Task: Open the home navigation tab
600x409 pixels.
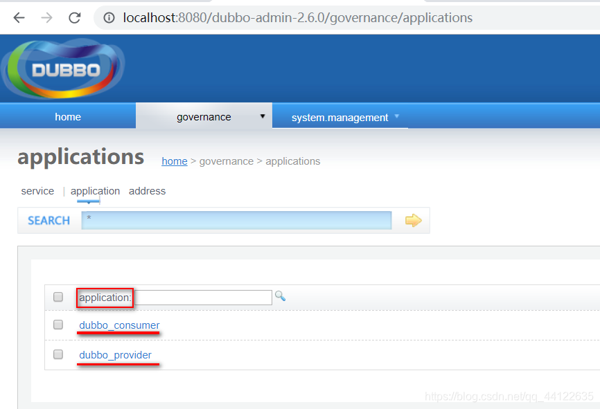Action: (68, 116)
